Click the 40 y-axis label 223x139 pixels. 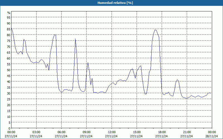(x=9, y=81)
